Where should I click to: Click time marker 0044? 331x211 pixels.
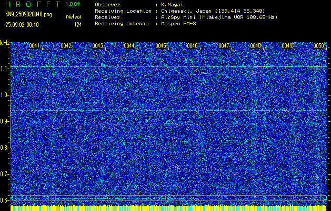129,46
